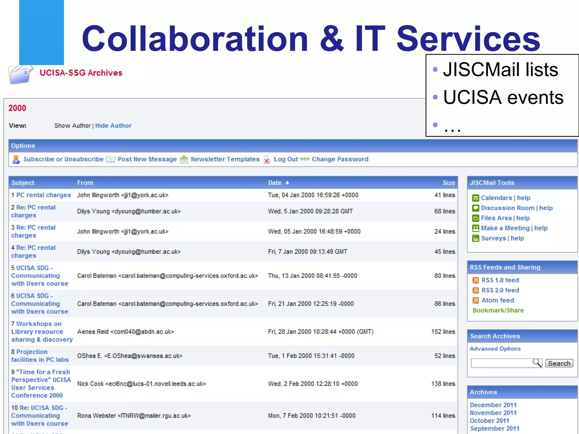
Task: Open Advanced Options for archive search
Action: pyautogui.click(x=495, y=349)
